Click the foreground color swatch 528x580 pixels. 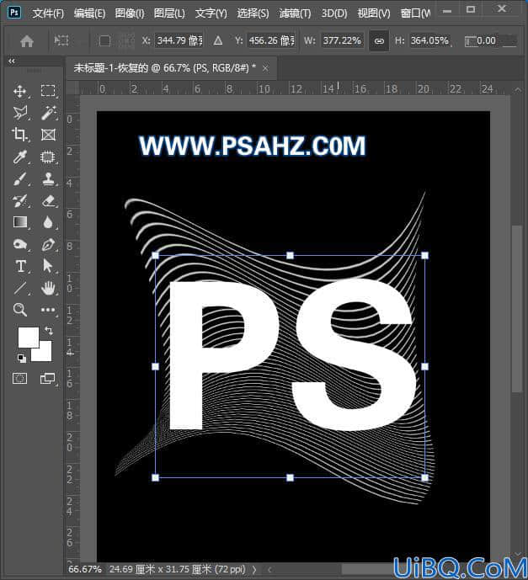click(x=28, y=337)
